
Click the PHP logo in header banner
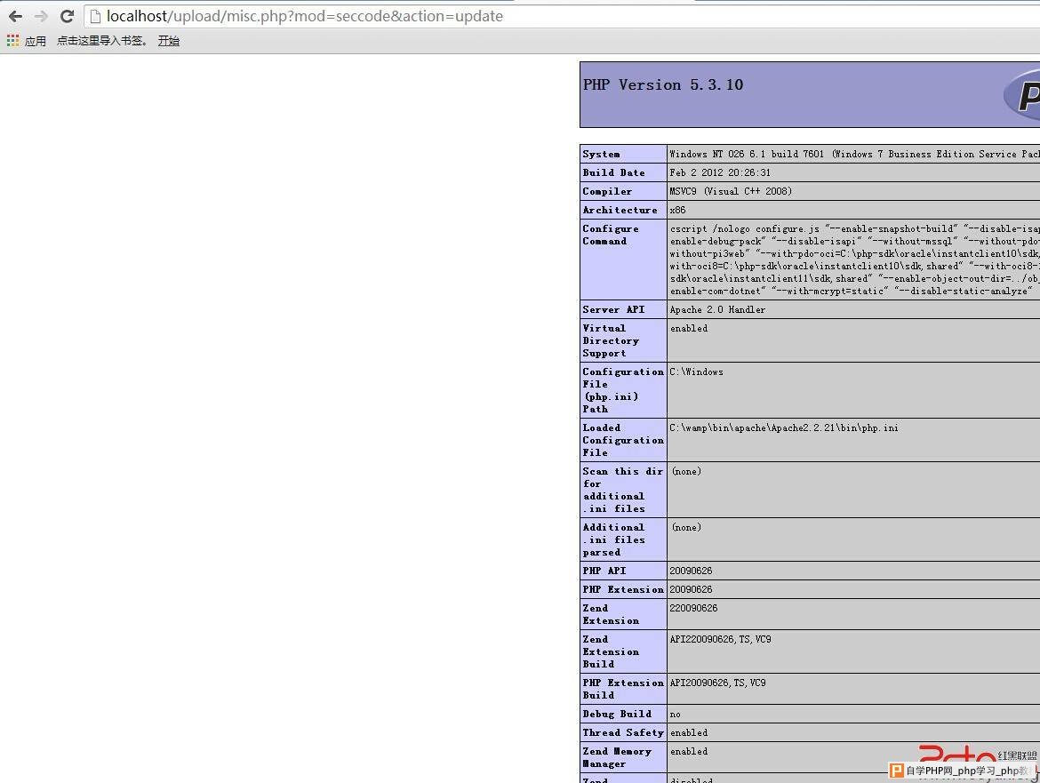tap(1021, 96)
